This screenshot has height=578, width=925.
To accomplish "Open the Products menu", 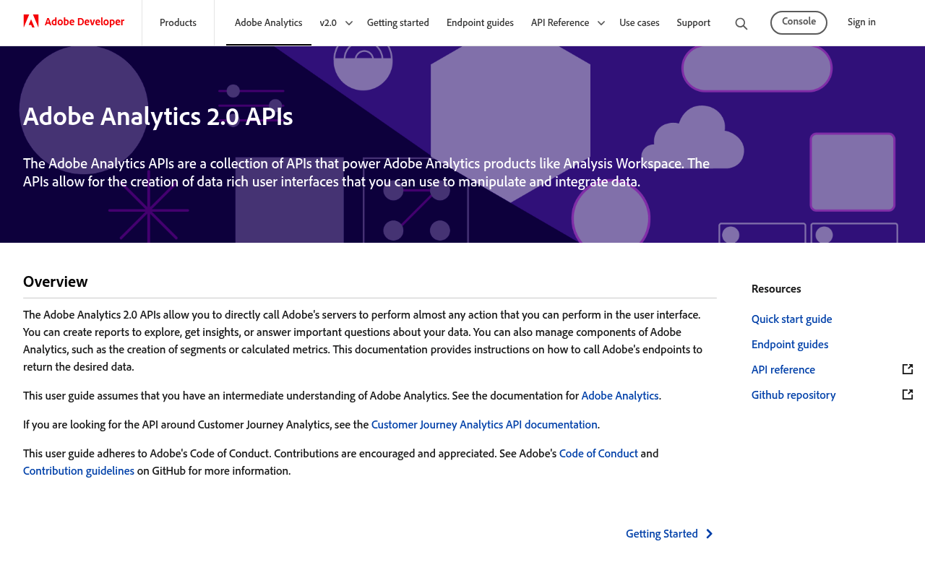I will tap(178, 22).
